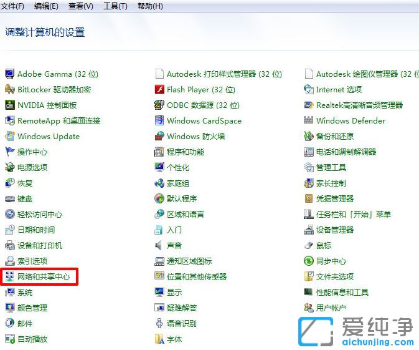Open 文件夹选项 link
The width and height of the screenshot is (419, 350).
coord(335,276)
